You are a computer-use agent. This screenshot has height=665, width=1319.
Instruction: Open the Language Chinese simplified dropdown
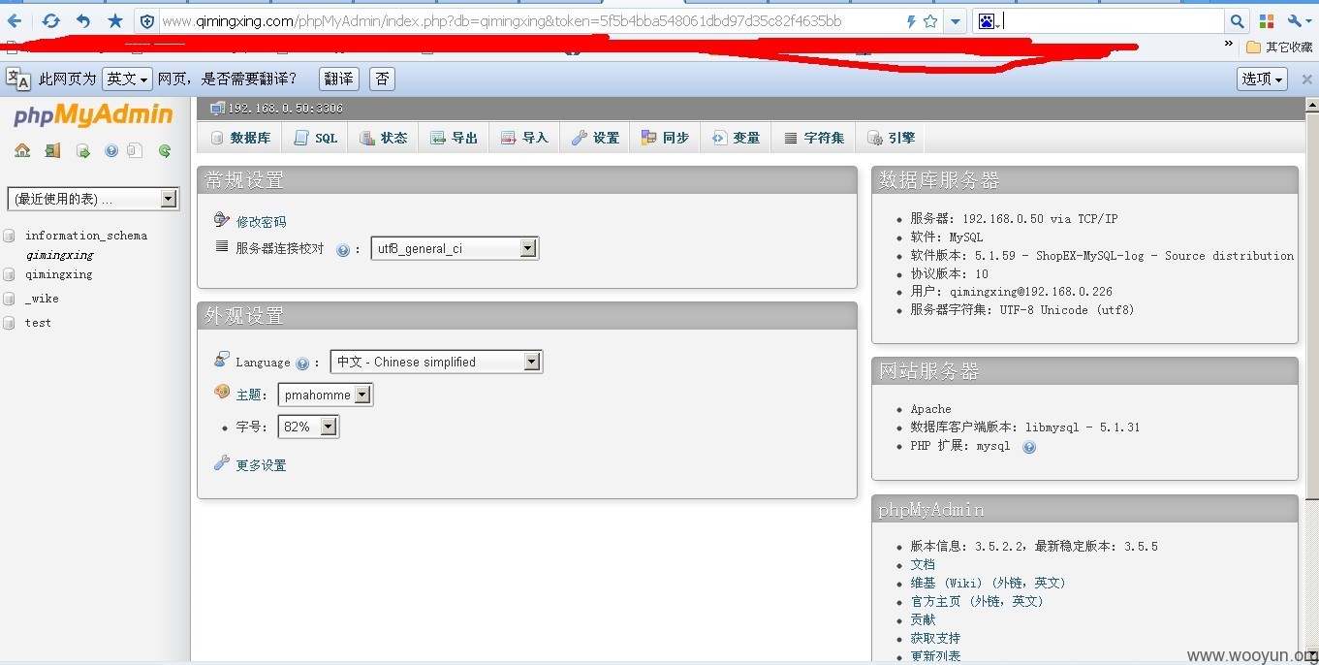pos(436,362)
